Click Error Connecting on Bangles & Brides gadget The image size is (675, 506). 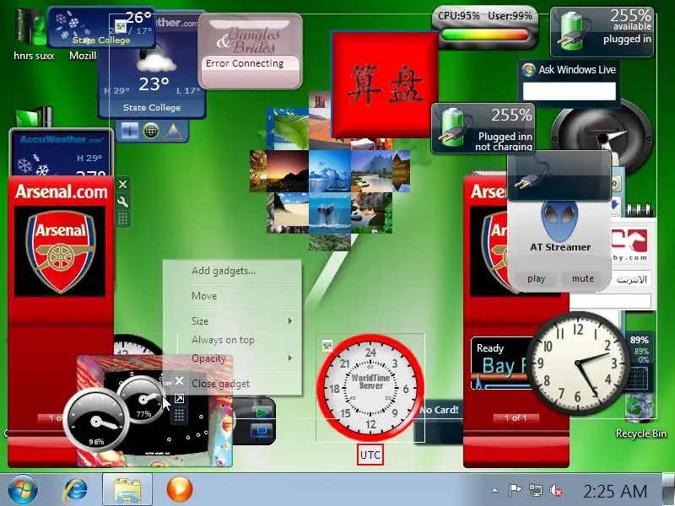(x=245, y=64)
